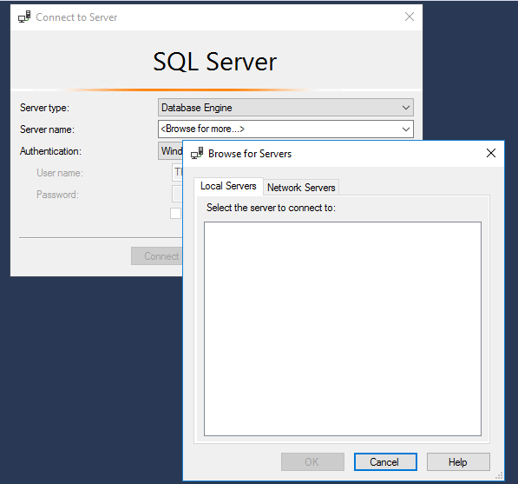The height and width of the screenshot is (484, 518).
Task: Click the Password input field
Action: pos(177,194)
